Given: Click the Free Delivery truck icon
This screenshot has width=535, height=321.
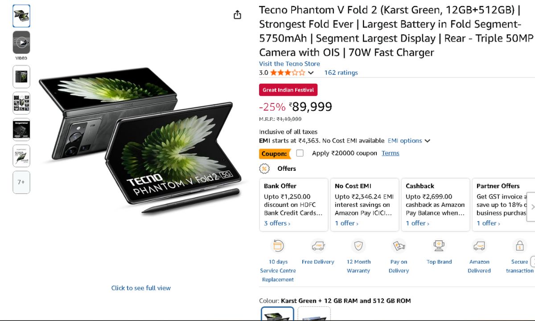Looking at the screenshot, I should 318,246.
